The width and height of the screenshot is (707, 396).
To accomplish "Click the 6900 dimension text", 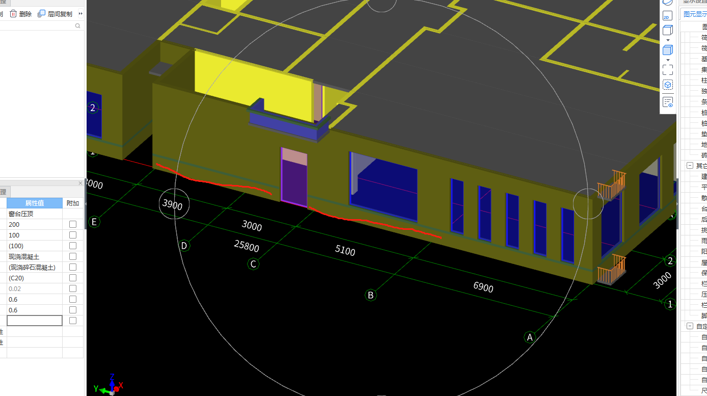I will pyautogui.click(x=483, y=287).
